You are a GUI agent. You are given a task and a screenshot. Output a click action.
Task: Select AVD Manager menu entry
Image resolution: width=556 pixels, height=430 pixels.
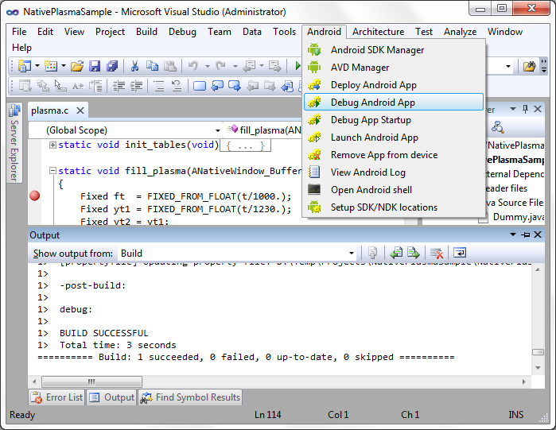coord(394,68)
